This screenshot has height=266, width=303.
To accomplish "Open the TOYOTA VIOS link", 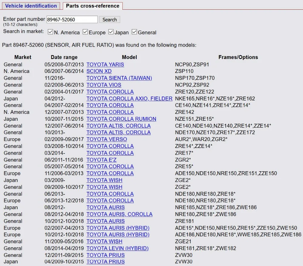I will tap(104, 85).
